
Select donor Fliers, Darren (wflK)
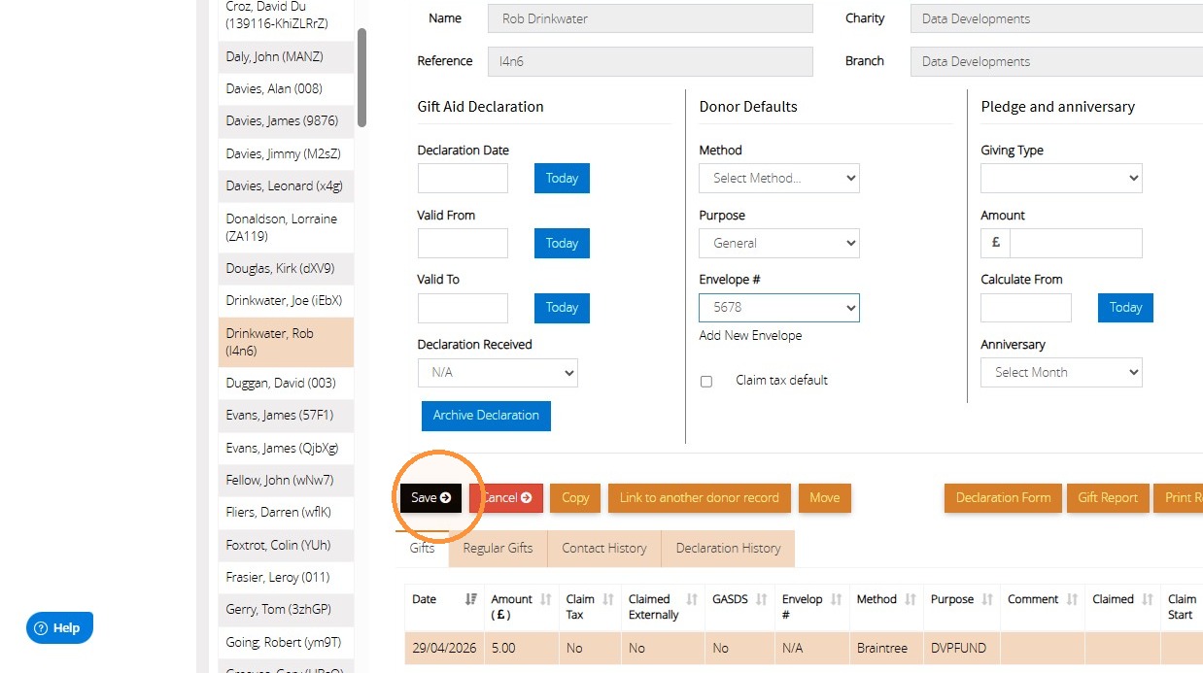pos(286,512)
